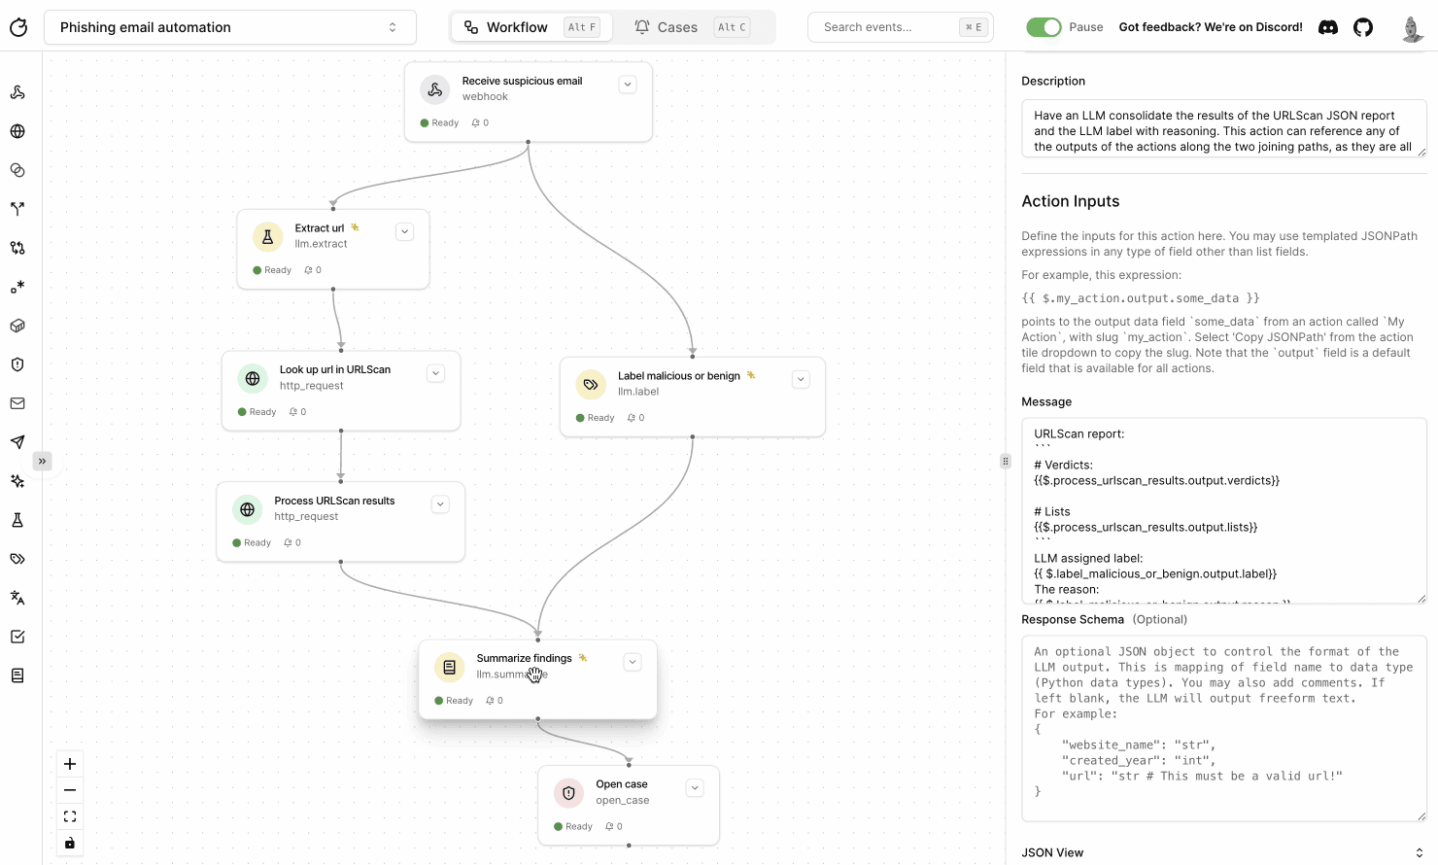Click Got feedback Discord link text
The image size is (1438, 865).
pyautogui.click(x=1211, y=27)
